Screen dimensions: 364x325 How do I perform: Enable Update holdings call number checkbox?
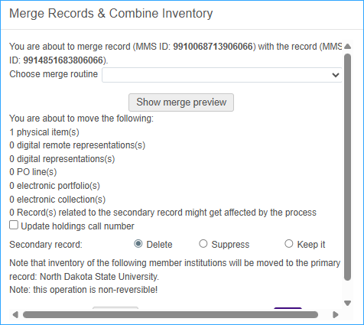14,226
